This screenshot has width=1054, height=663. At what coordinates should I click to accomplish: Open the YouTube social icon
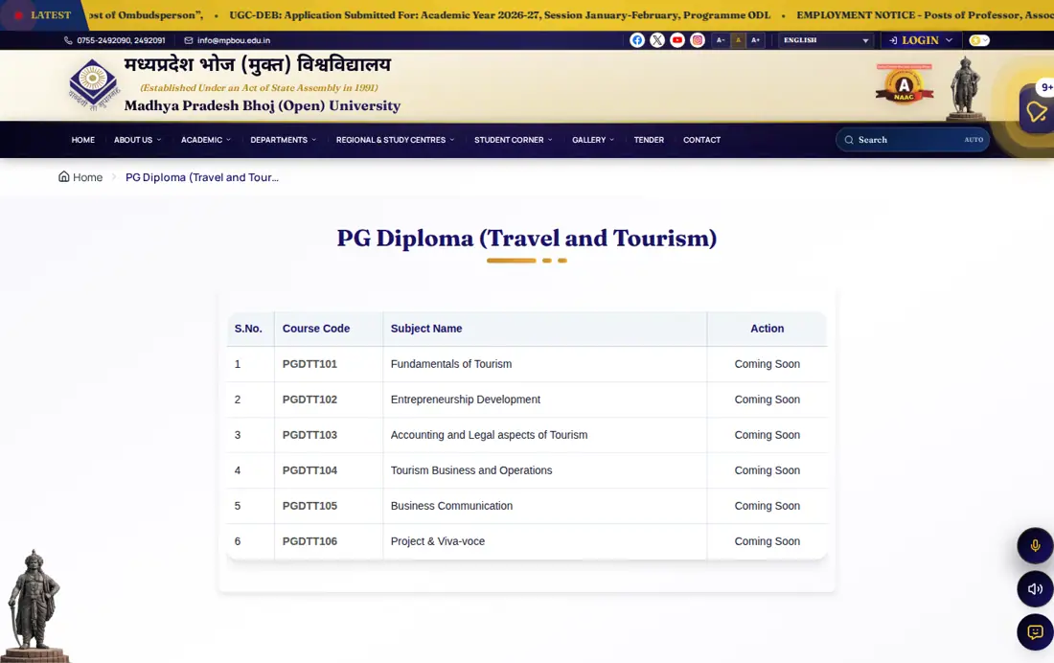[676, 40]
